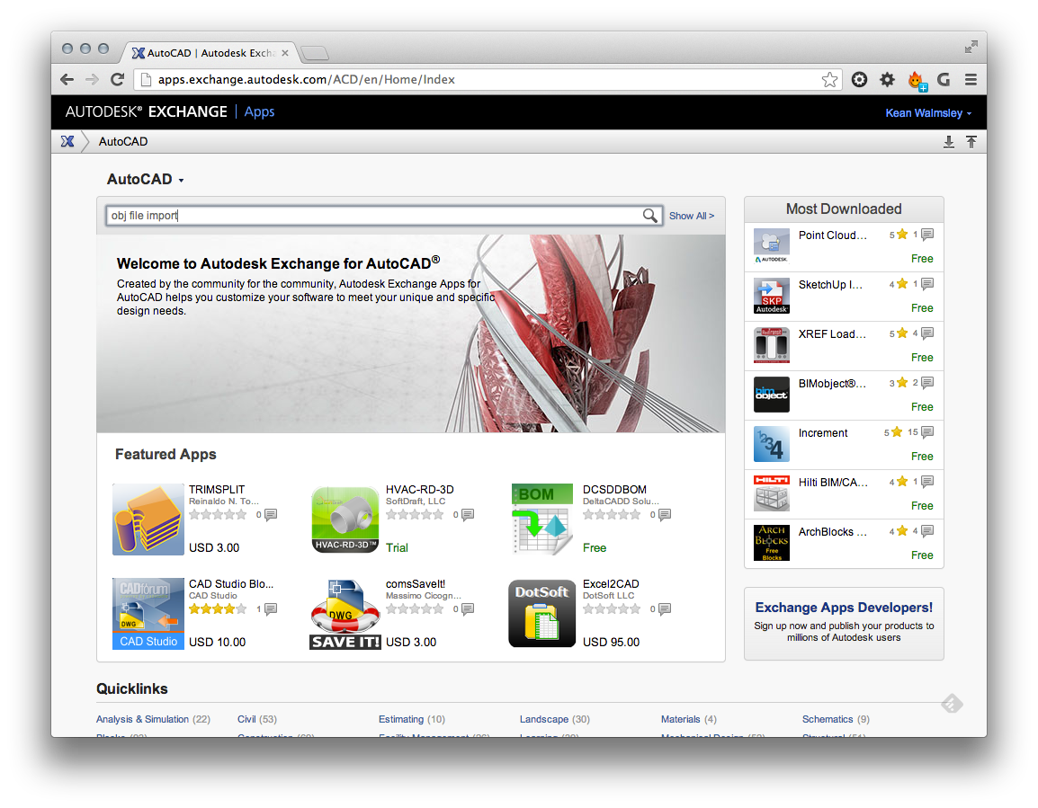Open the Analysis & Simulation quicklink
The width and height of the screenshot is (1038, 808).
click(x=143, y=719)
